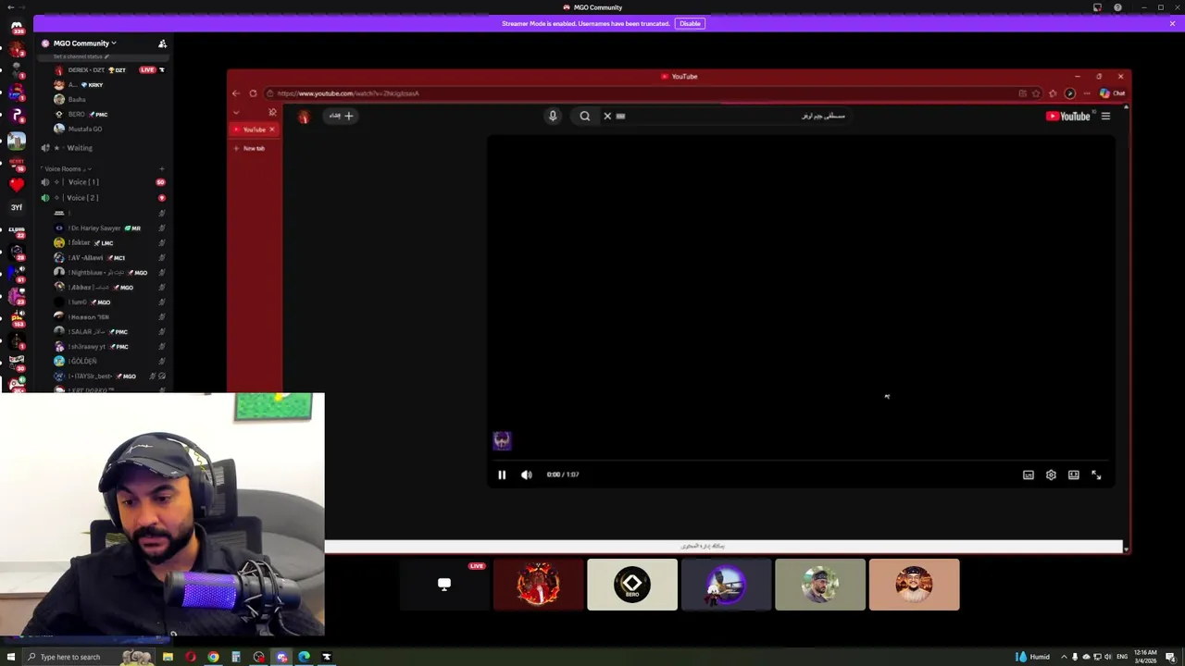
Task: Click the channel watermark in the video
Action: 502,440
